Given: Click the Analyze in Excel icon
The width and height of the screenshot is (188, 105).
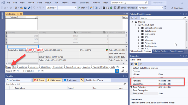Looking at the screenshot, I should [x=111, y=8].
